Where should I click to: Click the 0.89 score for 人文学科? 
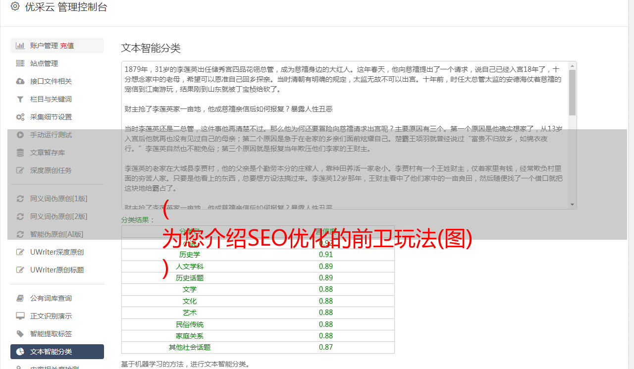tap(326, 266)
